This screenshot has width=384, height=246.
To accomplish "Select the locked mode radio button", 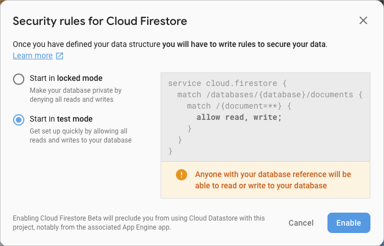I will click(19, 79).
